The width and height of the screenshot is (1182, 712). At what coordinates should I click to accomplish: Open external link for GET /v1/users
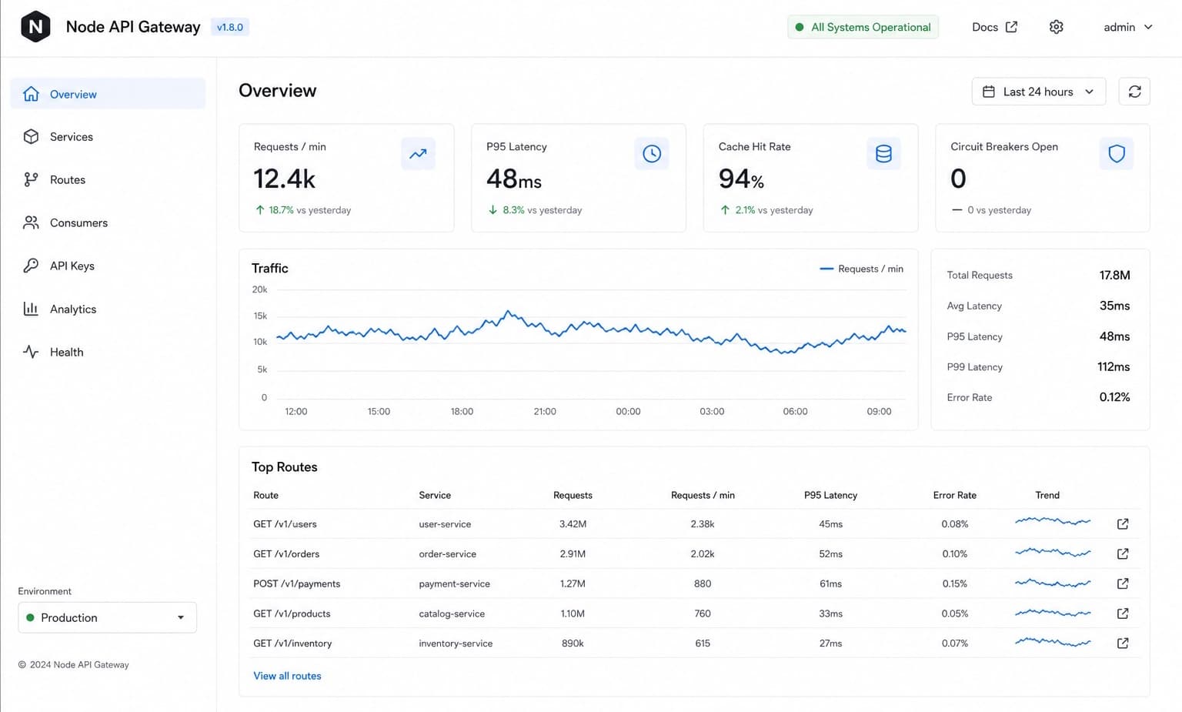pyautogui.click(x=1123, y=524)
